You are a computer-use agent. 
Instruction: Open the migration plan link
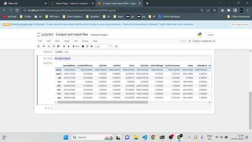[x=24, y=24]
